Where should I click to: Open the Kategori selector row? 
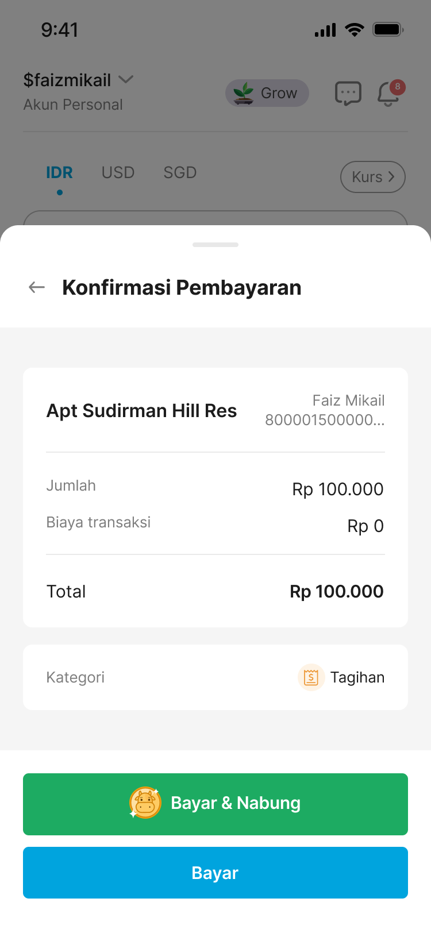pos(215,677)
